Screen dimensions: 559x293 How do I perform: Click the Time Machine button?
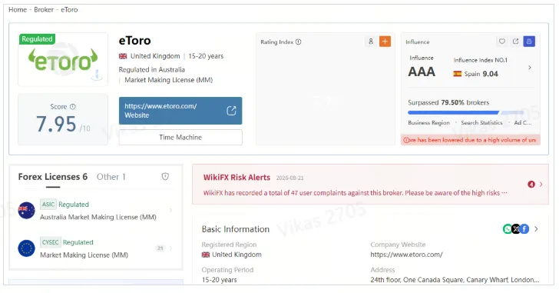(180, 137)
